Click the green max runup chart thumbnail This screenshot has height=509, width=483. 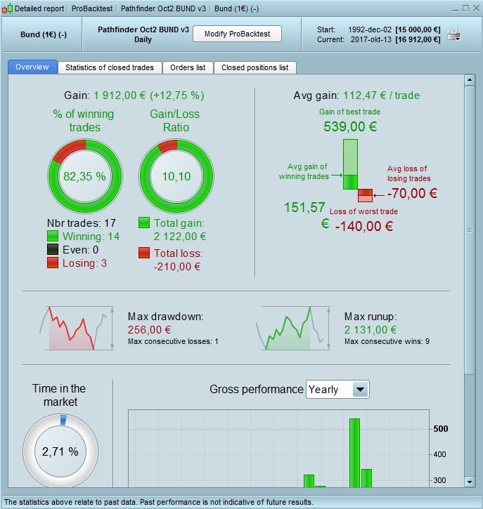(294, 328)
